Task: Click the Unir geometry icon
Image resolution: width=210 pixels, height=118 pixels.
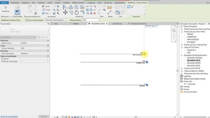Action: pos(43,13)
